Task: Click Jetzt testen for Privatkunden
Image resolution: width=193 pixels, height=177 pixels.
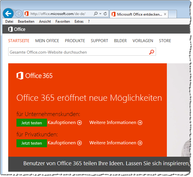Action: 32,143
